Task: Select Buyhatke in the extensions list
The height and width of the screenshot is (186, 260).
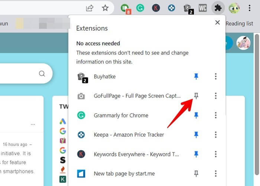Action: click(x=105, y=77)
